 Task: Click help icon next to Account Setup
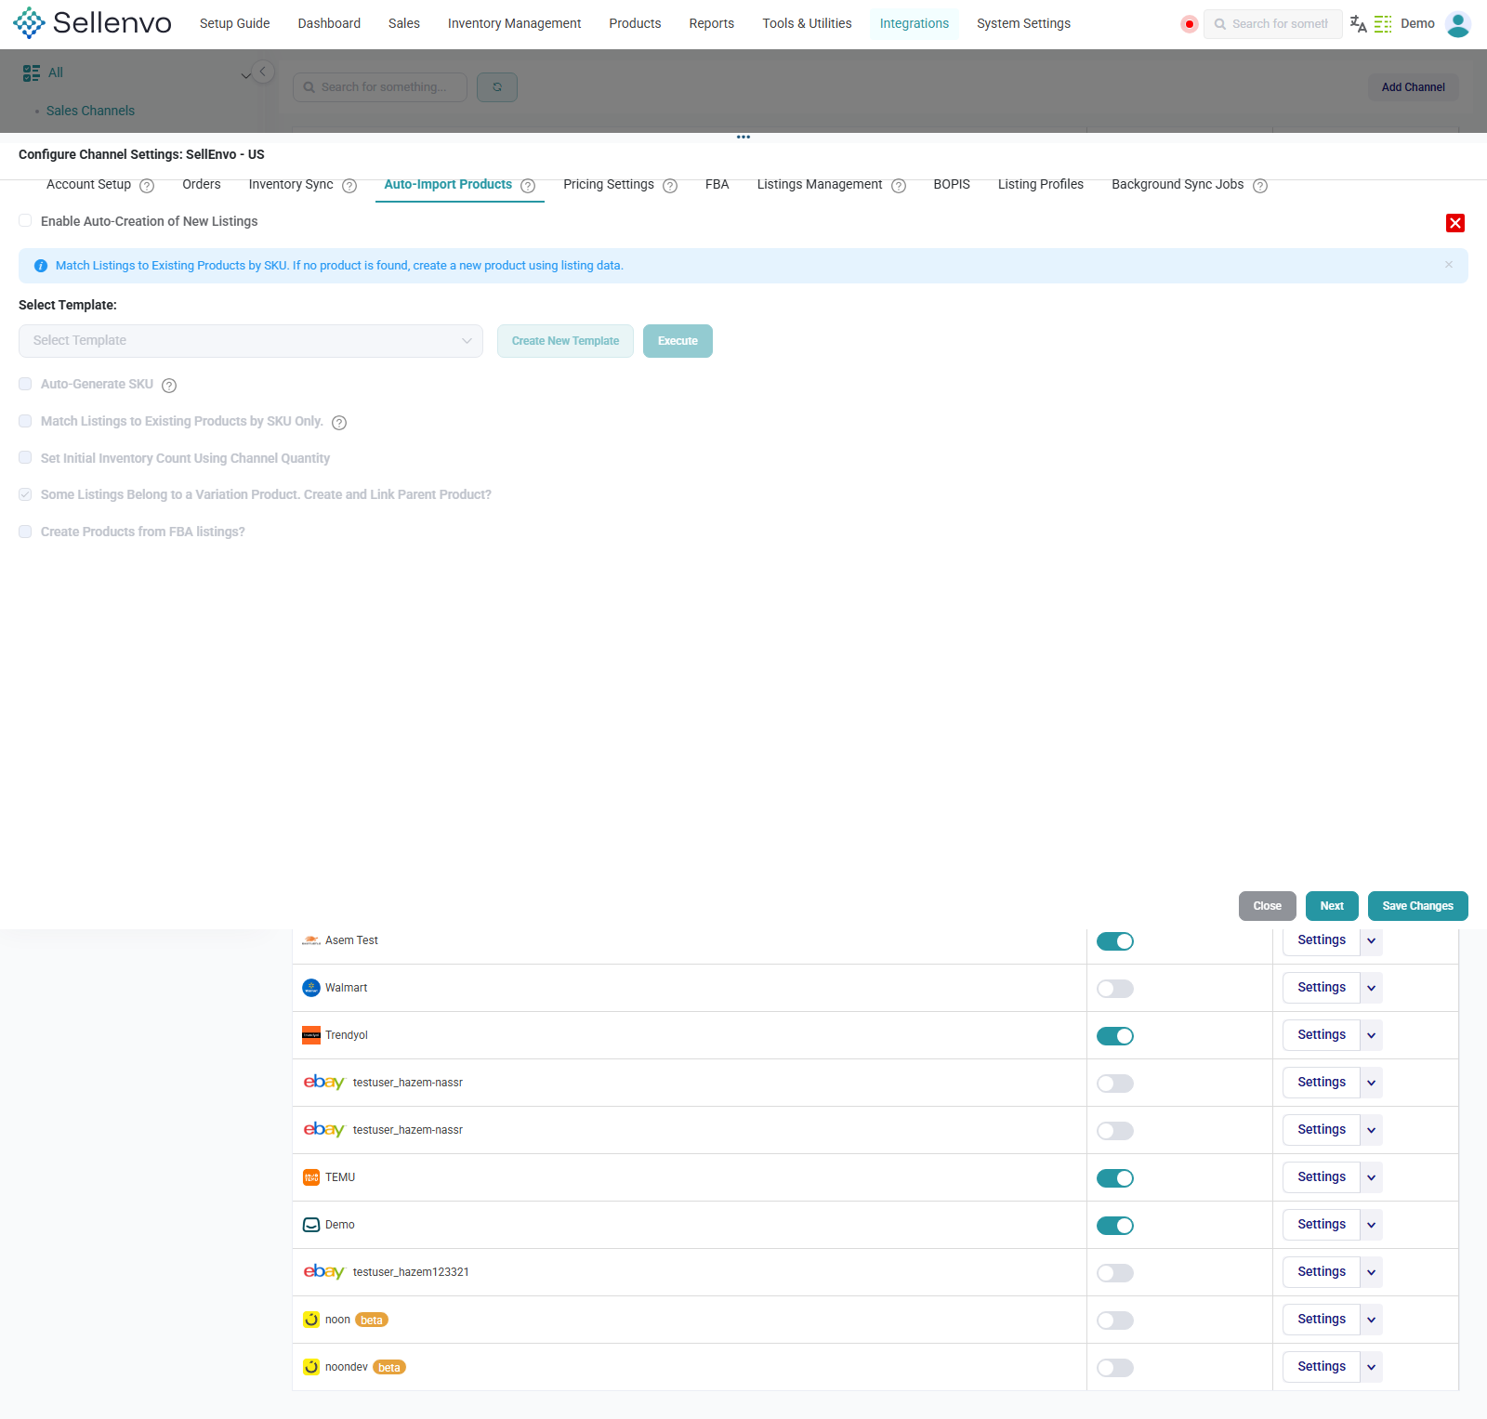coord(147,186)
